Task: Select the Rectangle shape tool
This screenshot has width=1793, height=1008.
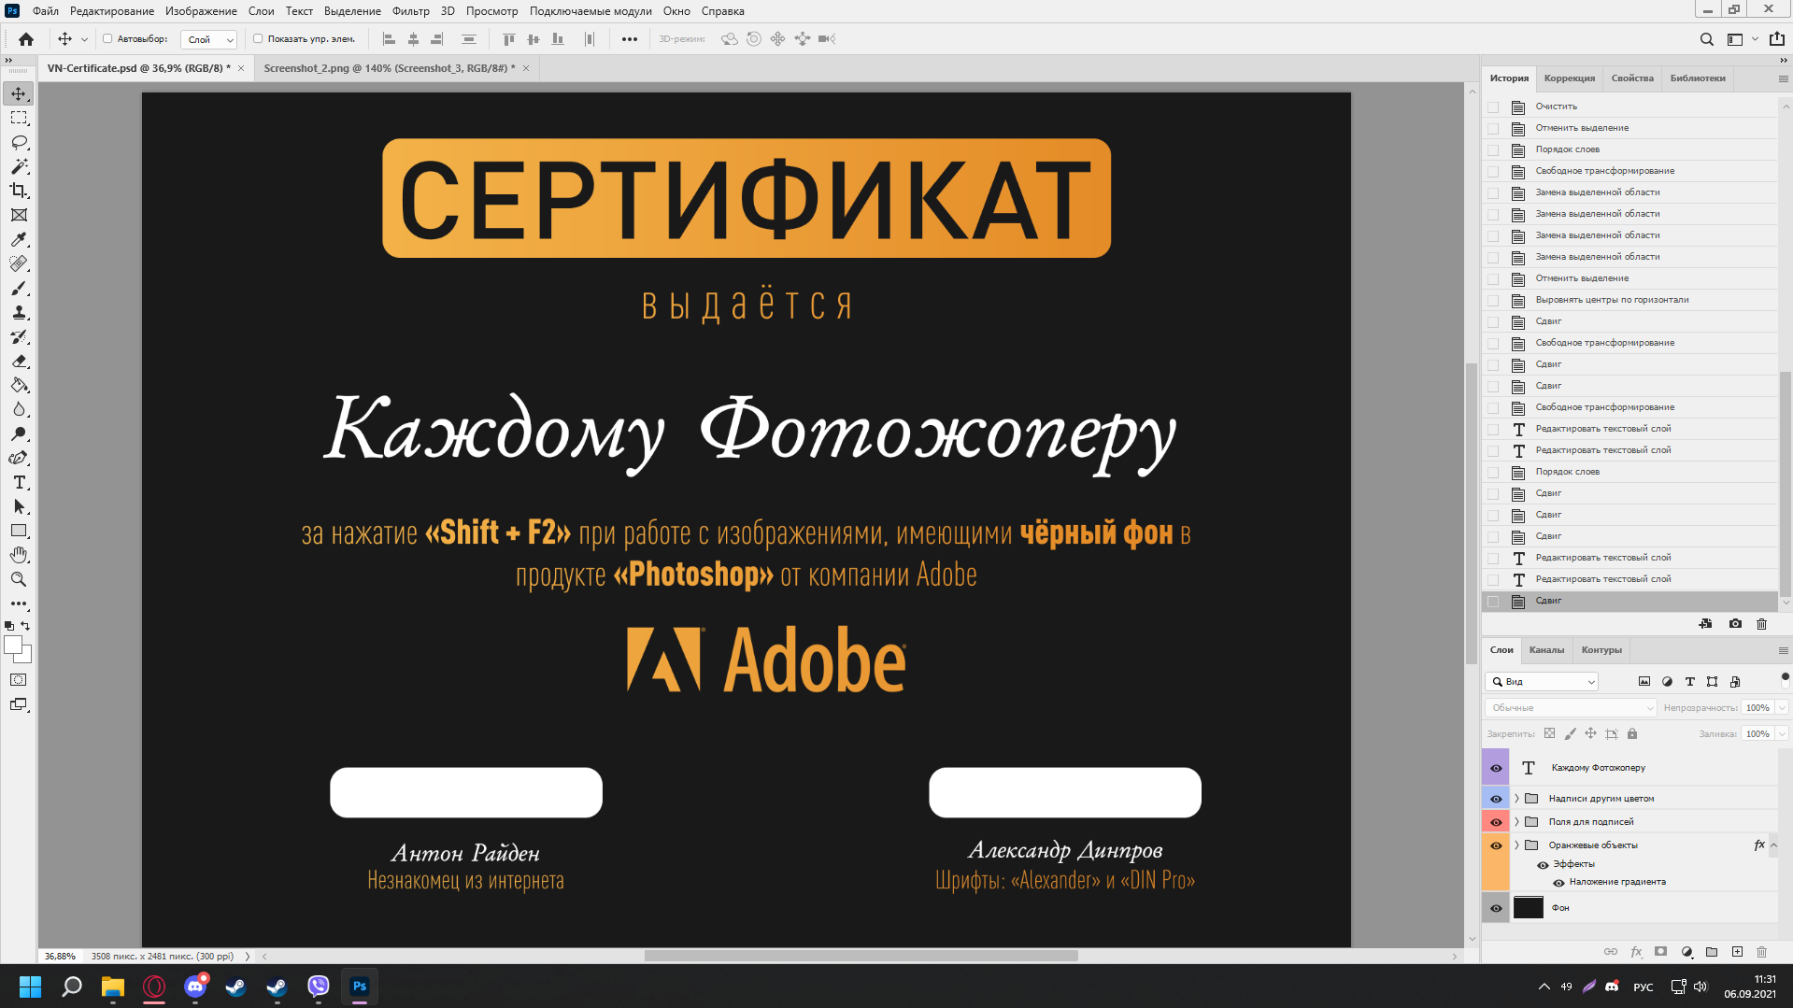Action: pyautogui.click(x=19, y=531)
